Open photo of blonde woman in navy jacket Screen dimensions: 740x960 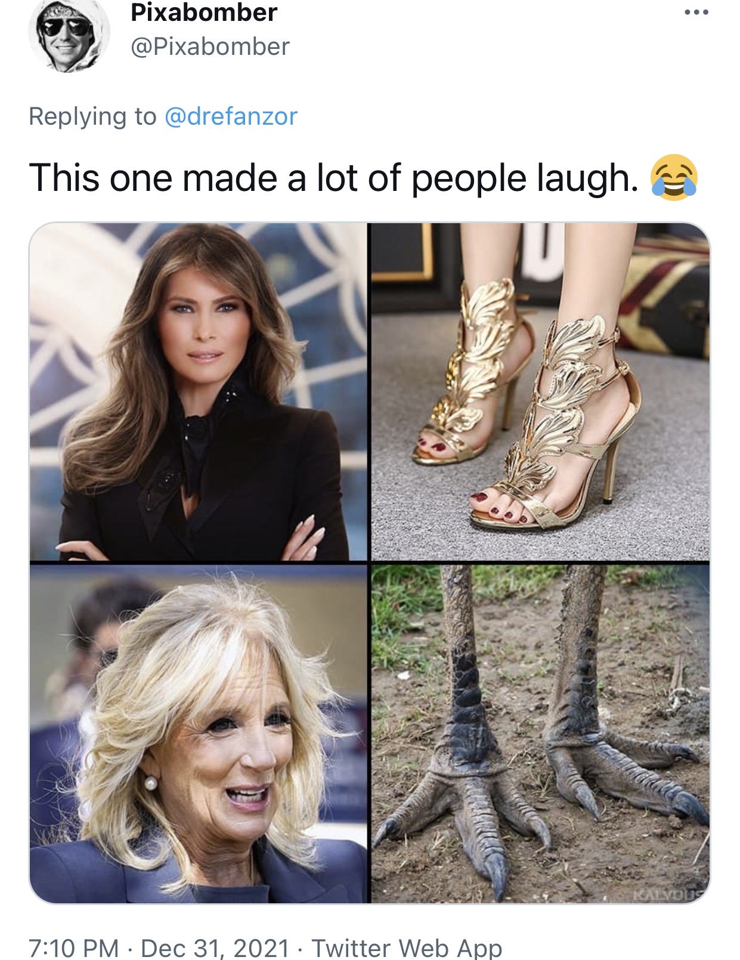coord(198,734)
